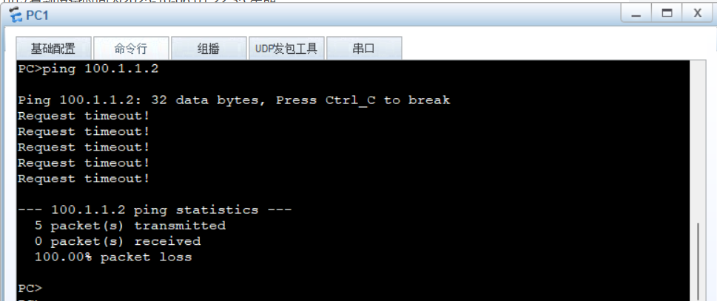
Task: Maximize the PC1 window
Action: (x=667, y=13)
